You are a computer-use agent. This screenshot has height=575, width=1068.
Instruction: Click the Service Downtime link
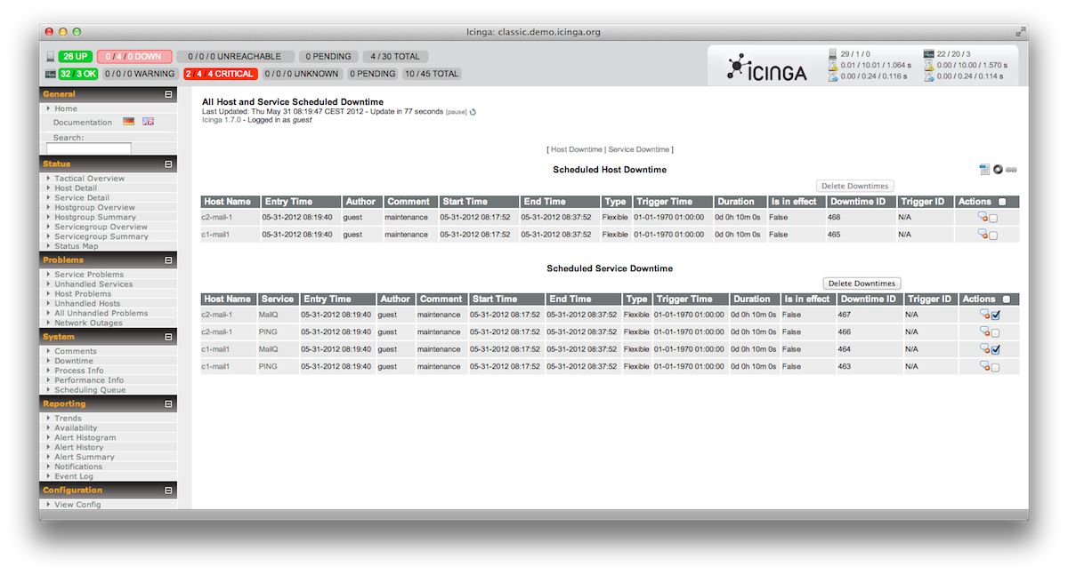639,149
